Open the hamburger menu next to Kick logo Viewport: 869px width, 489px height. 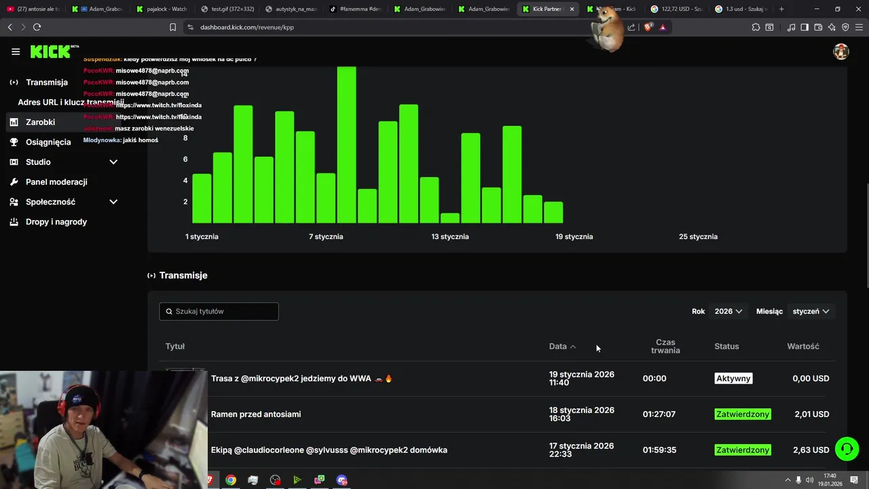tap(16, 52)
